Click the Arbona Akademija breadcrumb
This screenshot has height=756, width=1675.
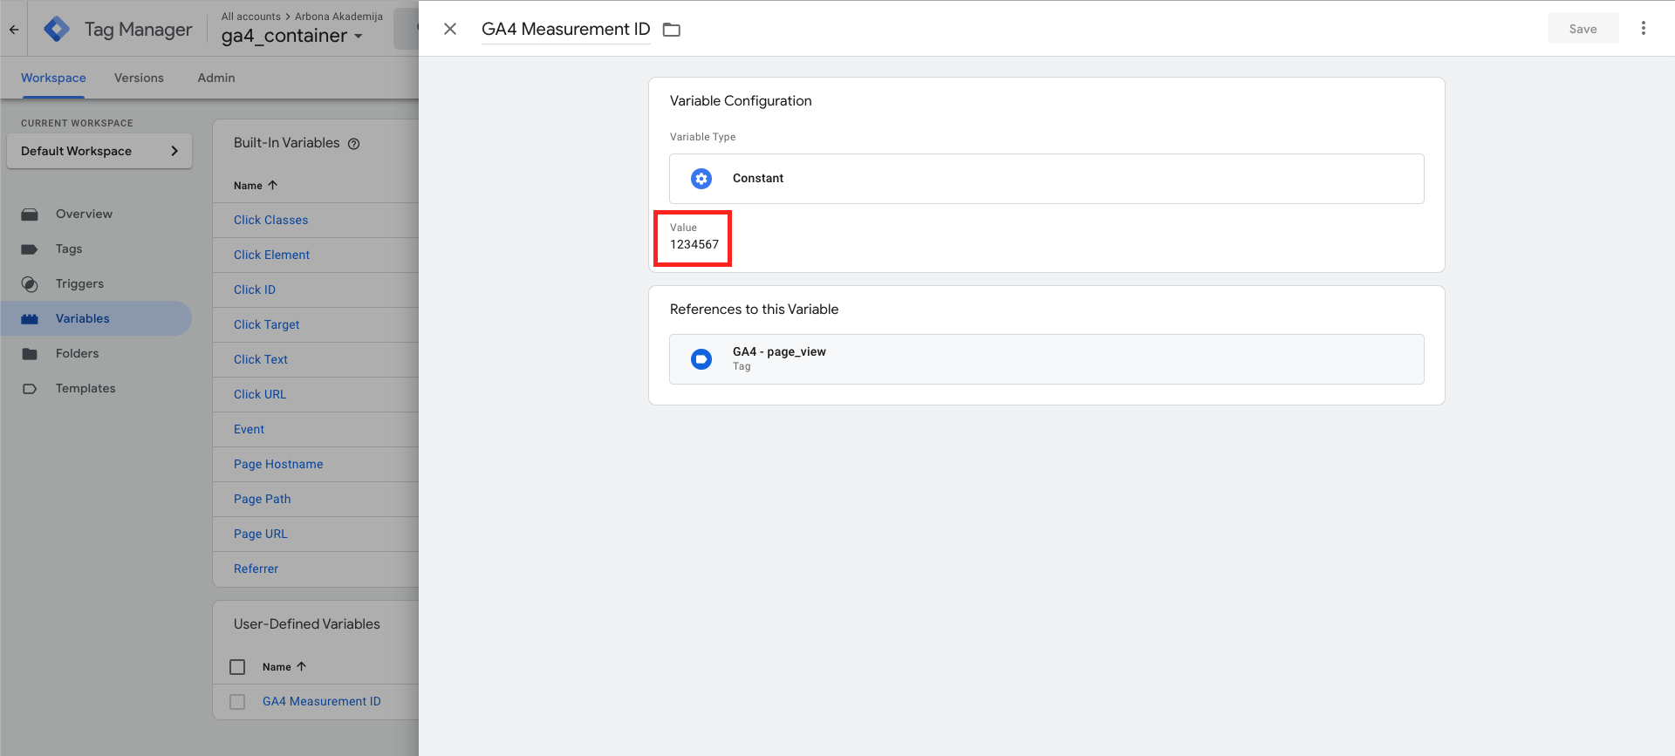click(x=338, y=17)
